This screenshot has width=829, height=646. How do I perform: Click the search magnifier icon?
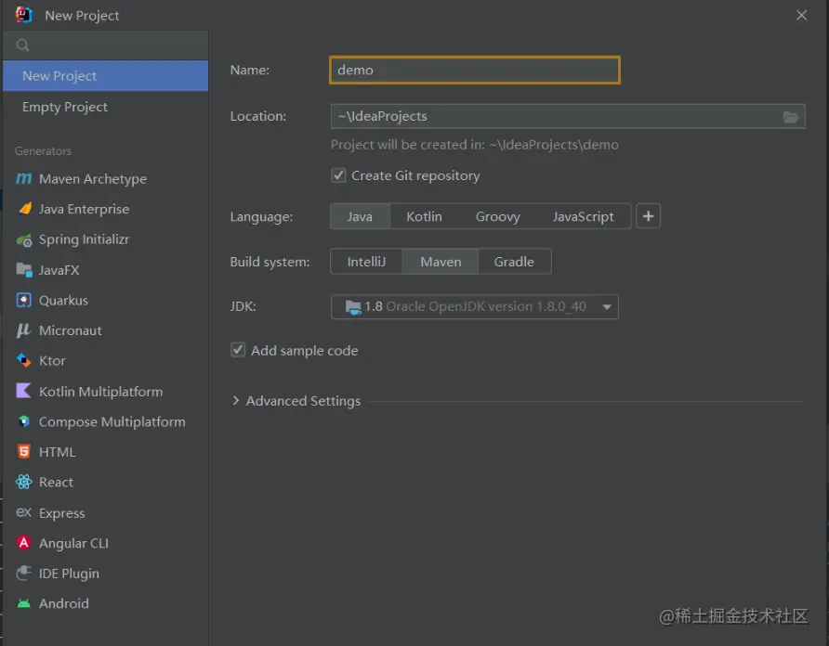[x=22, y=45]
